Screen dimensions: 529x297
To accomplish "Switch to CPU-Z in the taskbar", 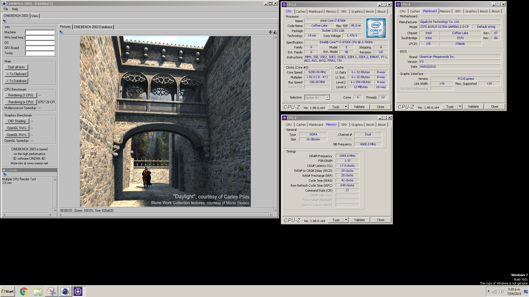I will (x=78, y=291).
